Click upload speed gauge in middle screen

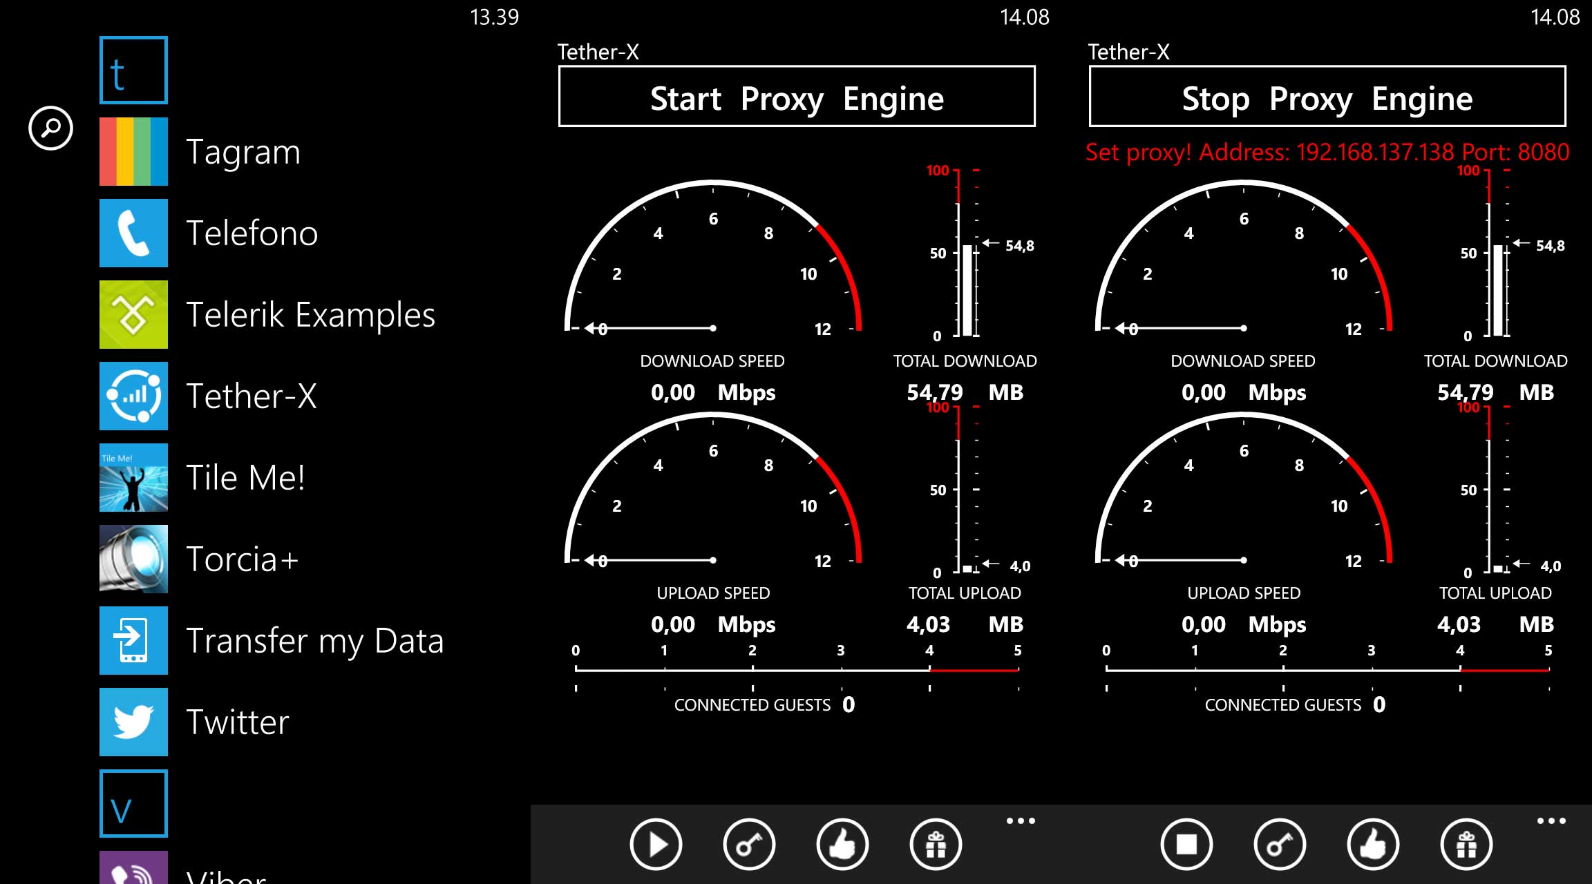click(713, 489)
